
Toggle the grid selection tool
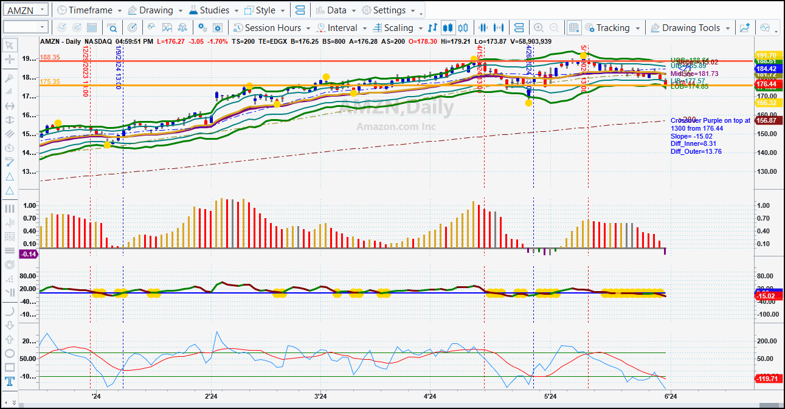click(573, 28)
